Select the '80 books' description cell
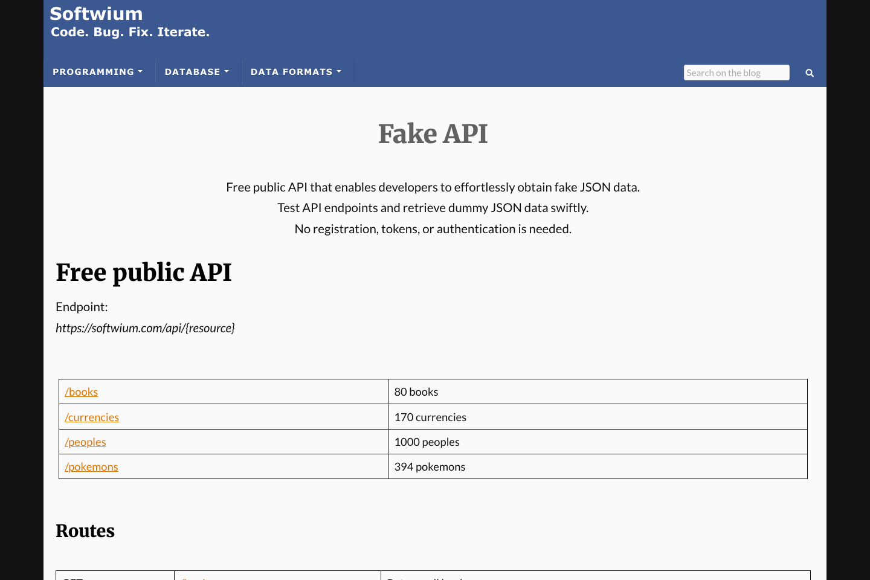870x580 pixels. point(416,391)
